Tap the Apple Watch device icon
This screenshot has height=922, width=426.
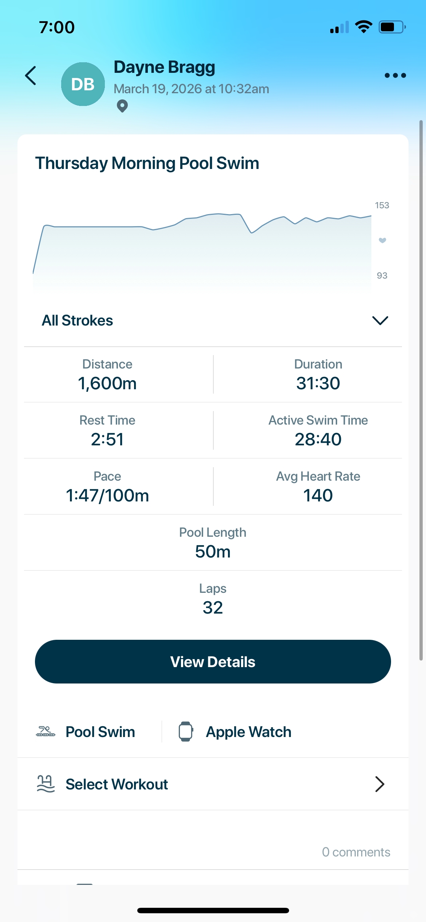[186, 732]
